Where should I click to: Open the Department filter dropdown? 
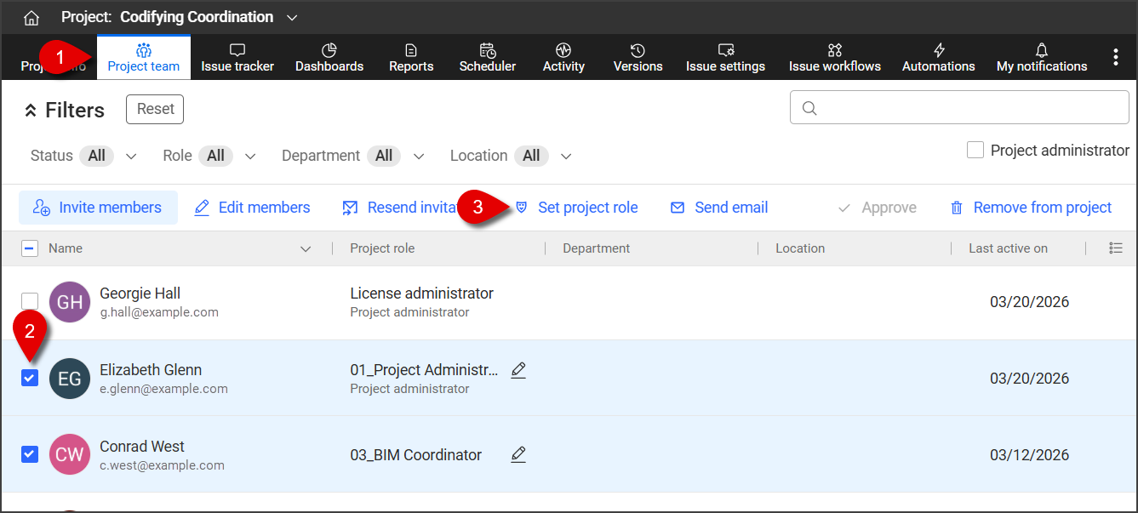(419, 156)
